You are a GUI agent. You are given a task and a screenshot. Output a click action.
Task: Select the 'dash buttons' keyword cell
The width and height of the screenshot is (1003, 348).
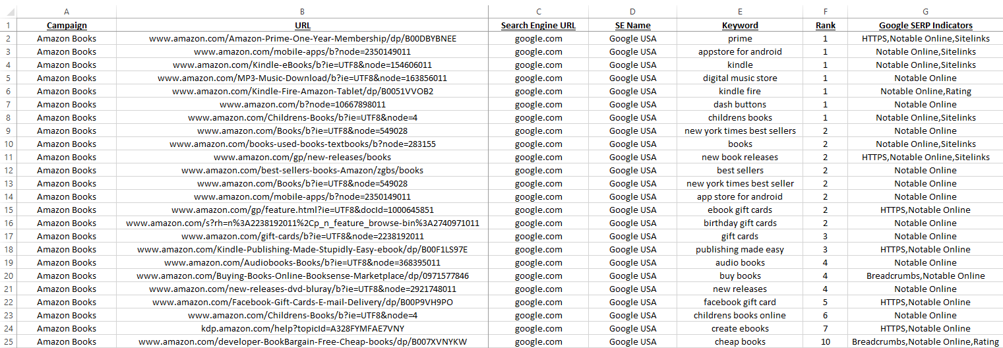click(740, 104)
